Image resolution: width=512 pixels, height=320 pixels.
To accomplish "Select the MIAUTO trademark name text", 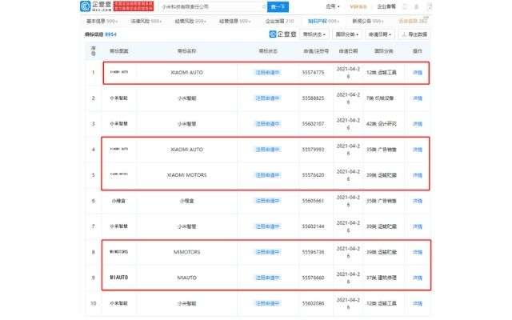I will coord(186,278).
